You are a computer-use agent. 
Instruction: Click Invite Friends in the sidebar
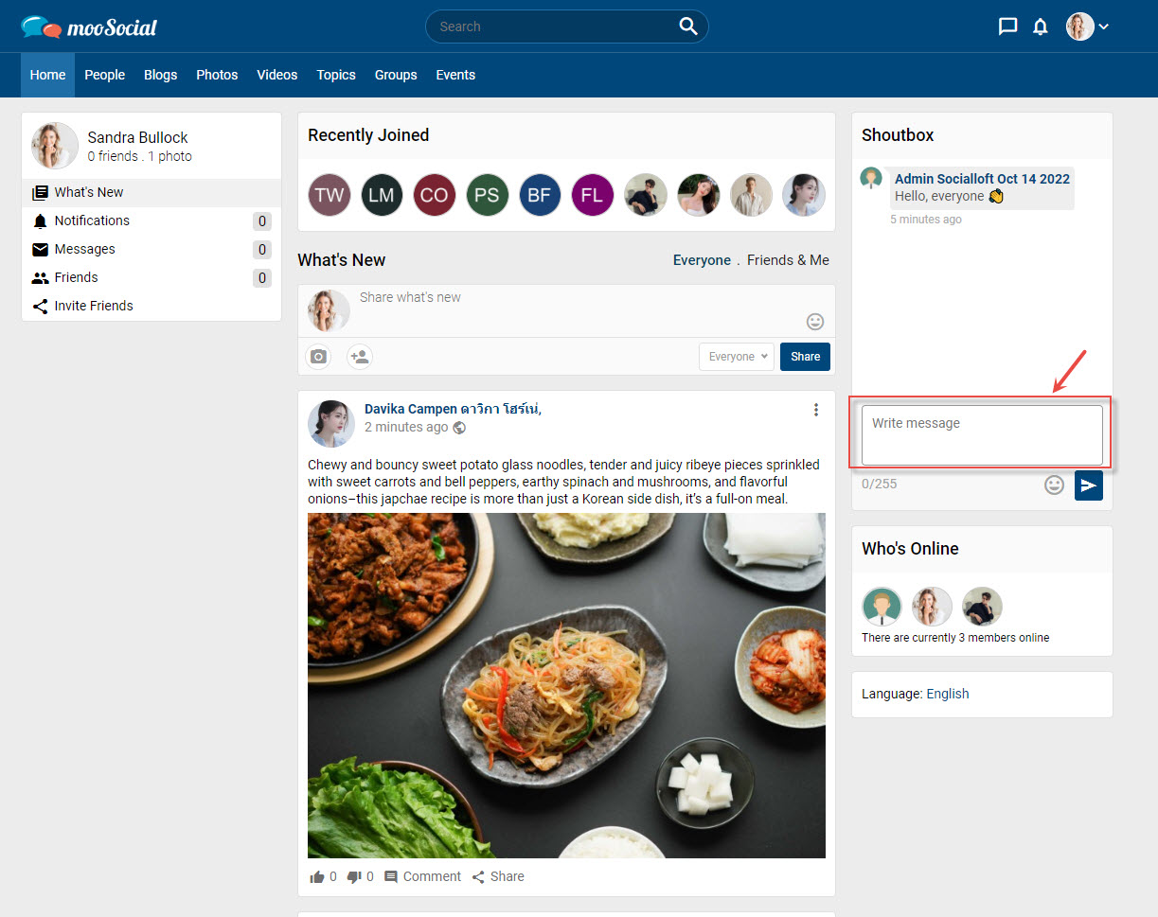pyautogui.click(x=151, y=306)
